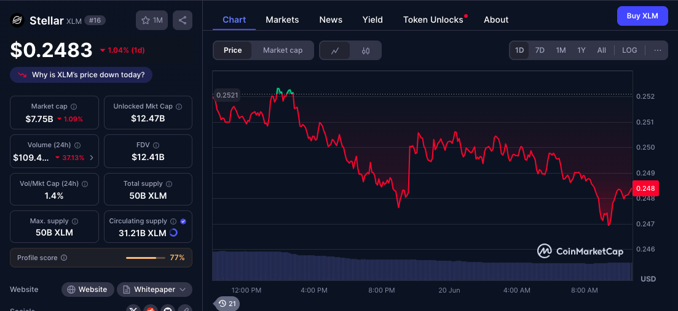Click the 12:00 PM time axis label
The height and width of the screenshot is (311, 678).
pyautogui.click(x=246, y=290)
